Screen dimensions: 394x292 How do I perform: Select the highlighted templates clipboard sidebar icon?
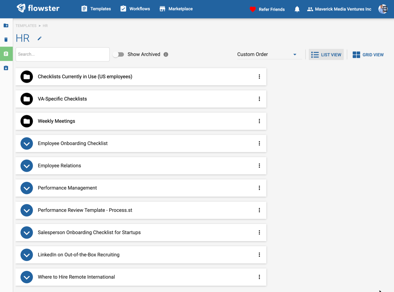pyautogui.click(x=6, y=54)
